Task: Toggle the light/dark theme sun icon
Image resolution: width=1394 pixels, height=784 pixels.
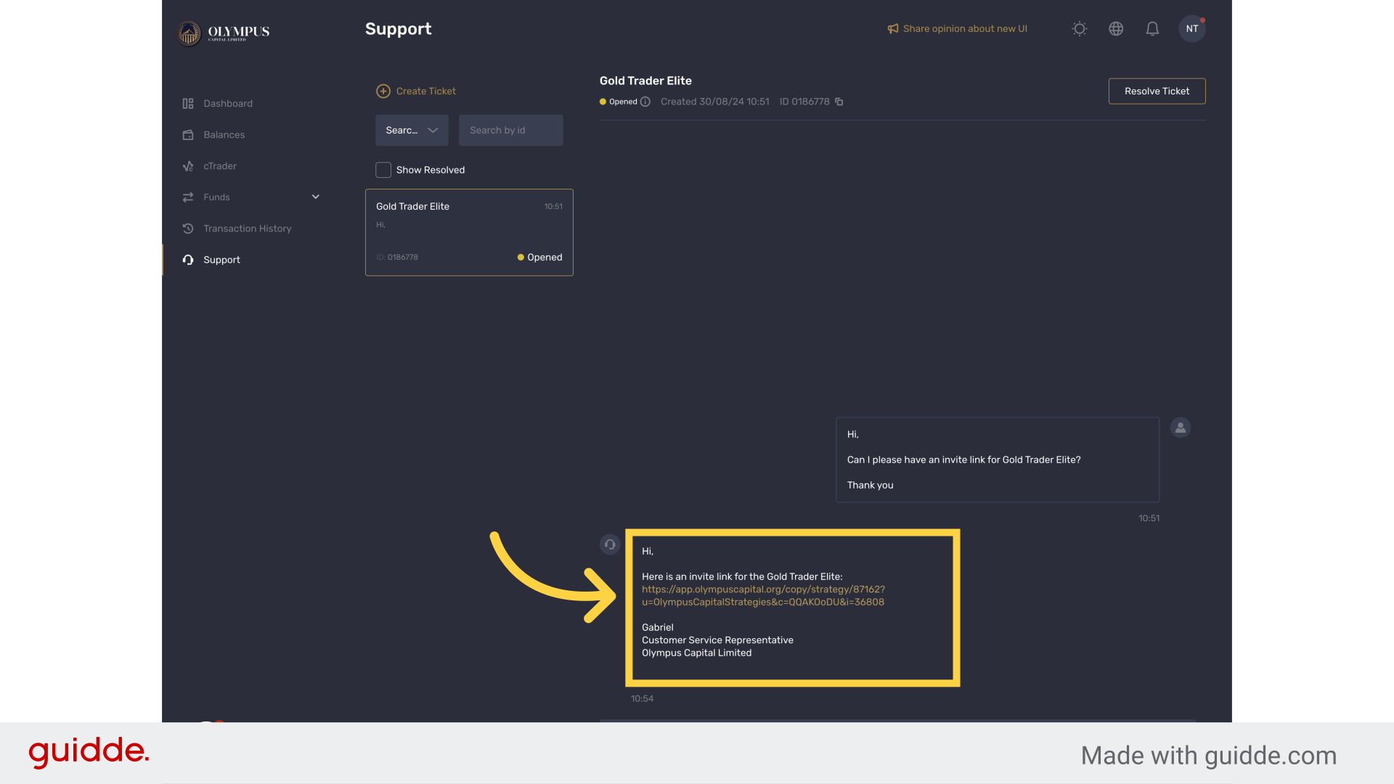Action: coord(1079,29)
